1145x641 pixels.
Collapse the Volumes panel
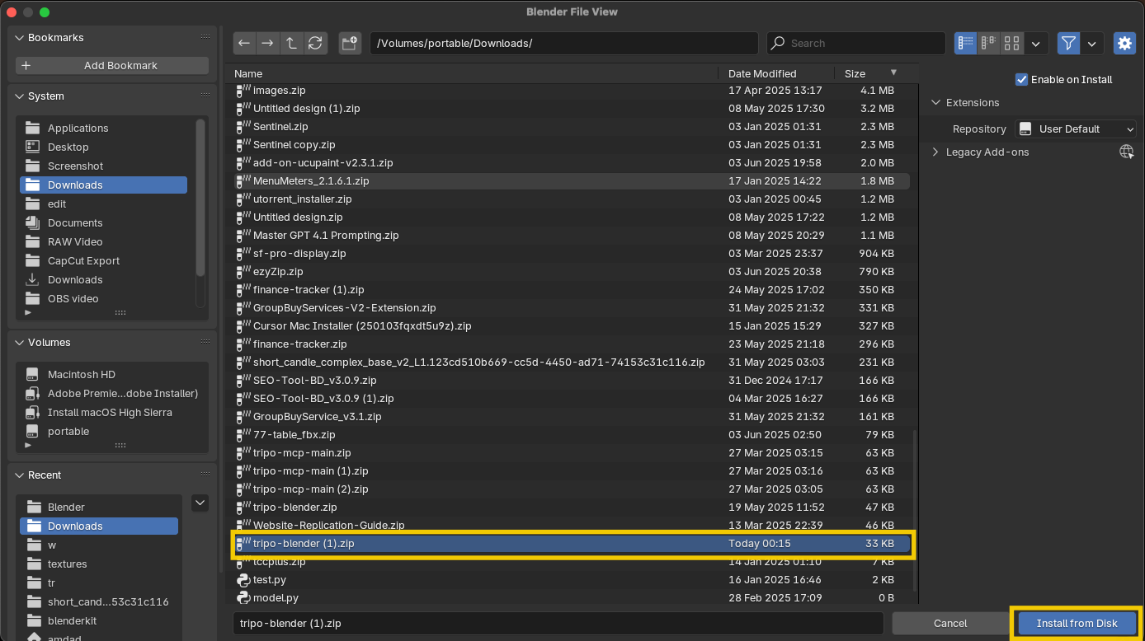point(20,342)
